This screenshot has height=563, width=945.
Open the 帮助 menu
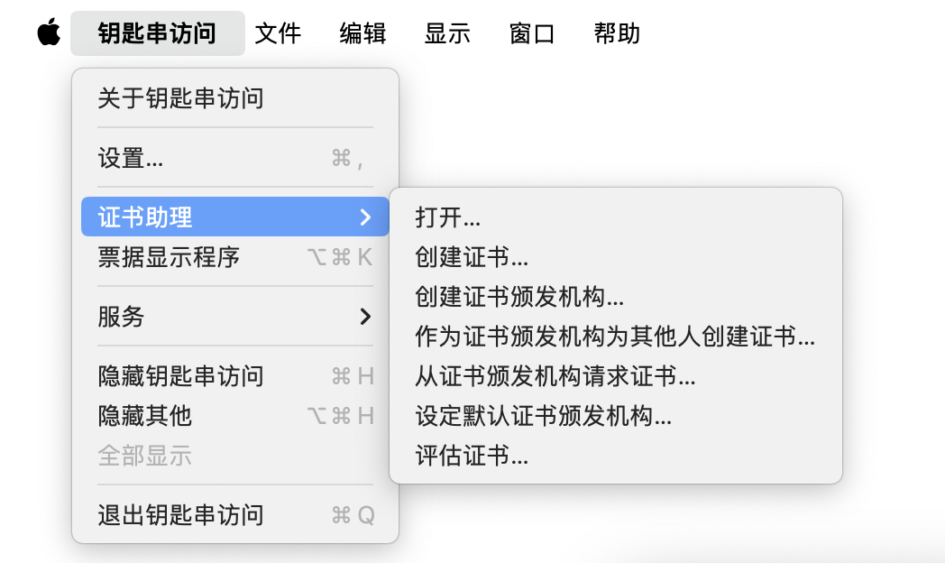coord(616,32)
